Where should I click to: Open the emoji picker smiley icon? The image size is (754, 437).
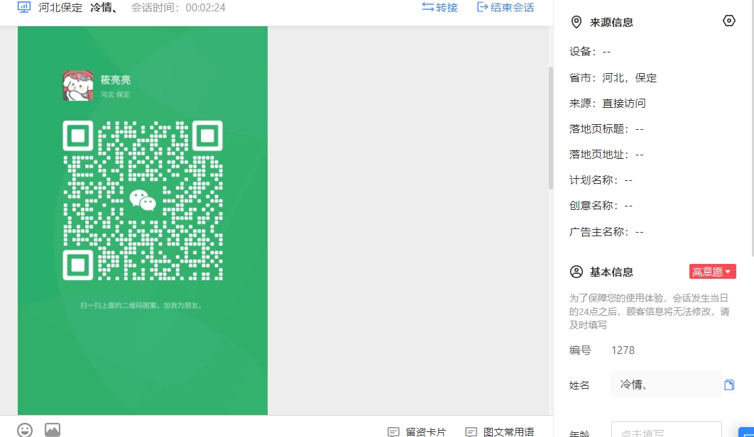pos(25,430)
